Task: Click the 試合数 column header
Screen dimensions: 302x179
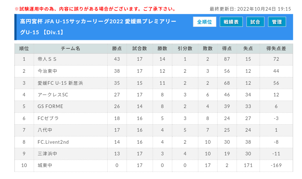Action: click(x=139, y=48)
